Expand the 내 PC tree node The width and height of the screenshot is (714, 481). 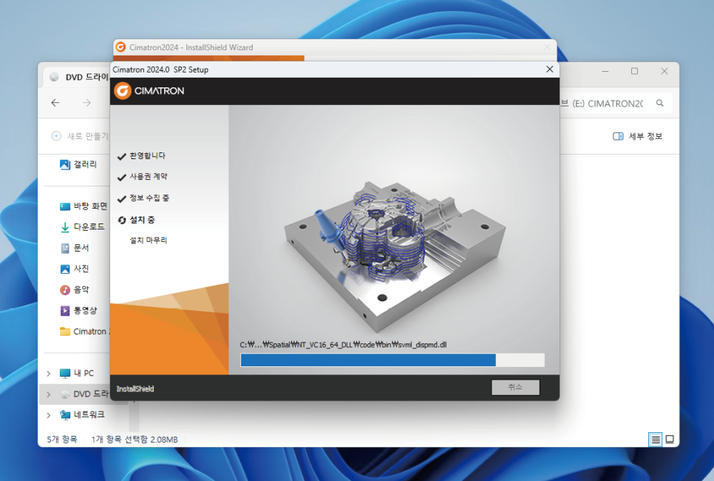pyautogui.click(x=49, y=374)
